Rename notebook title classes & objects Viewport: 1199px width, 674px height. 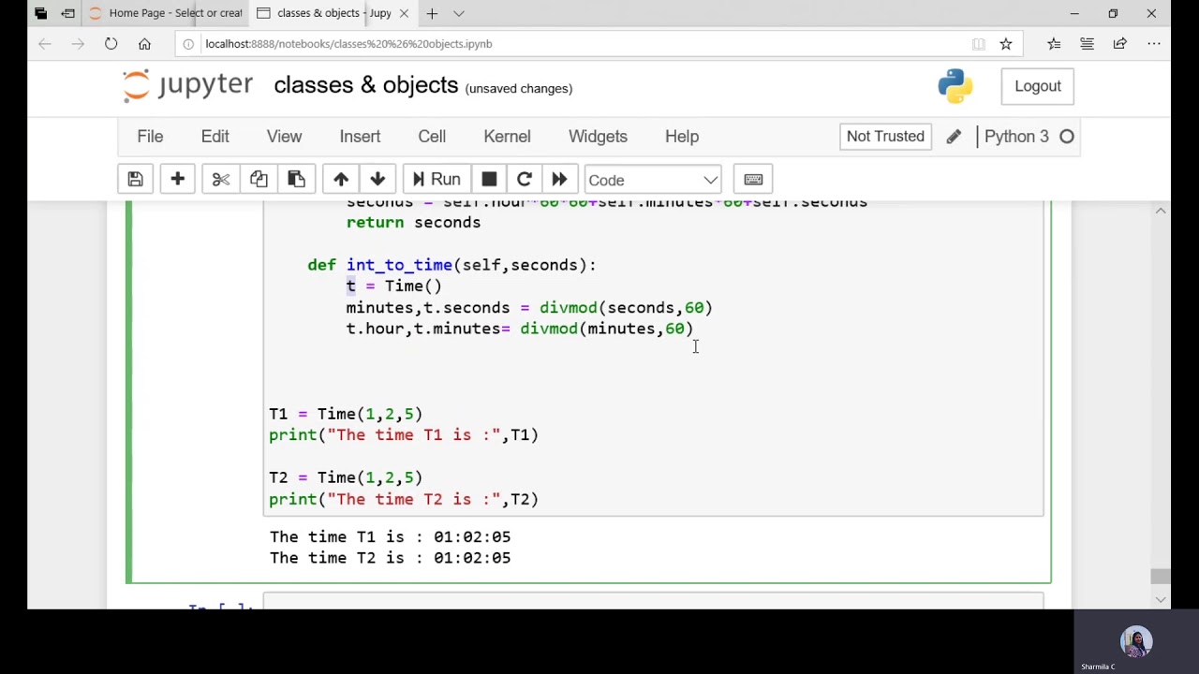(366, 85)
